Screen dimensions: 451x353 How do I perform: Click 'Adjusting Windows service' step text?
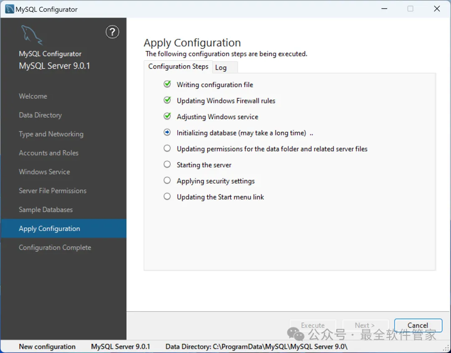[x=218, y=117]
